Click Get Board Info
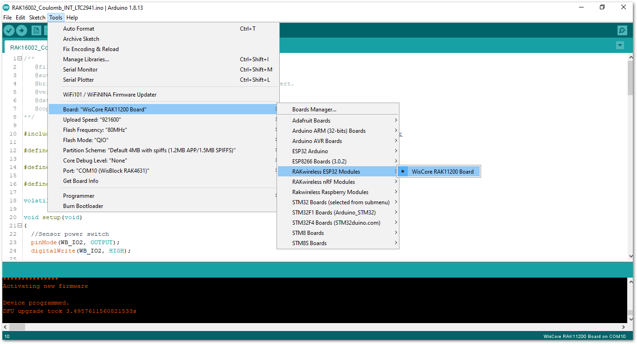 click(164, 181)
